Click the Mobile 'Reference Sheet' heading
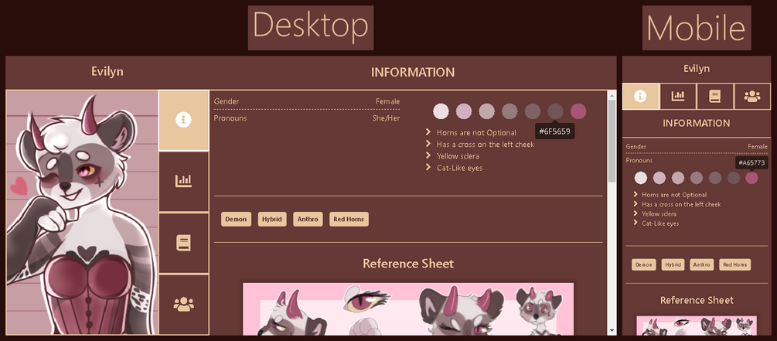Screen dimensions: 777x341 coord(697,300)
